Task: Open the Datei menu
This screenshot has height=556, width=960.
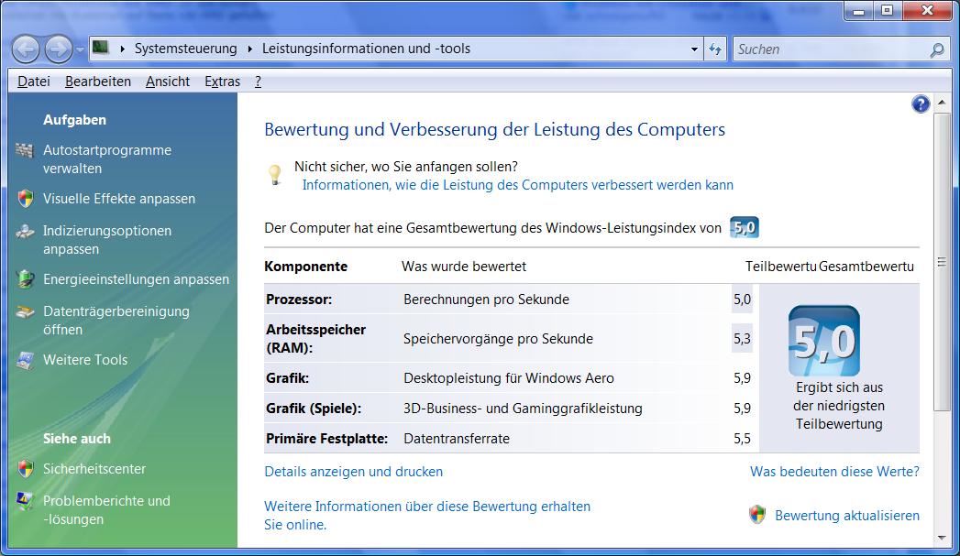Action: (34, 82)
